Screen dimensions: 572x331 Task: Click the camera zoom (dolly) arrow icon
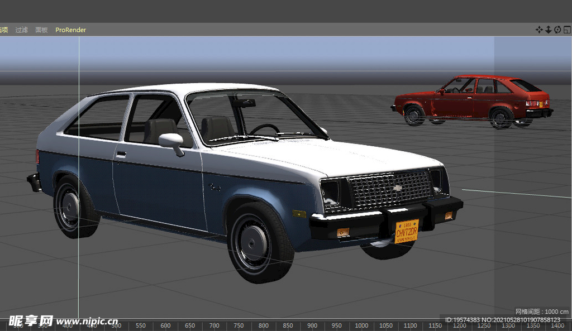[x=548, y=30]
